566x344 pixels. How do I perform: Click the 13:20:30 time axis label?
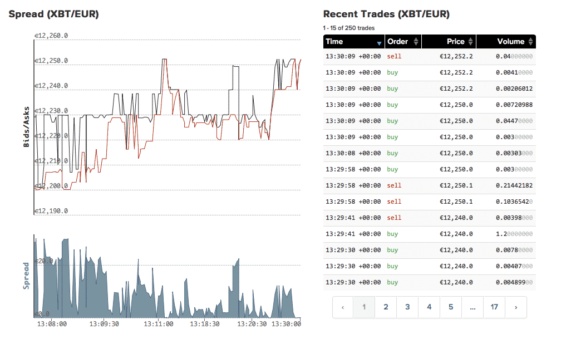point(252,324)
